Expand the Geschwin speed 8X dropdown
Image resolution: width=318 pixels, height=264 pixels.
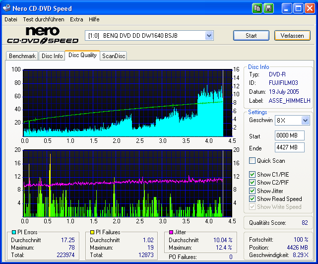pos(306,121)
